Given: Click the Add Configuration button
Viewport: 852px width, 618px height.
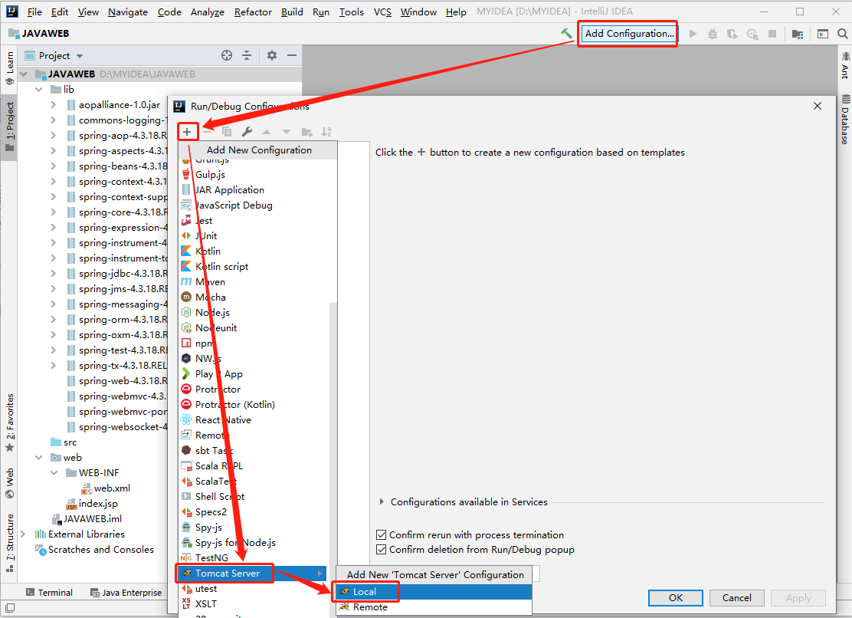Looking at the screenshot, I should click(x=629, y=34).
